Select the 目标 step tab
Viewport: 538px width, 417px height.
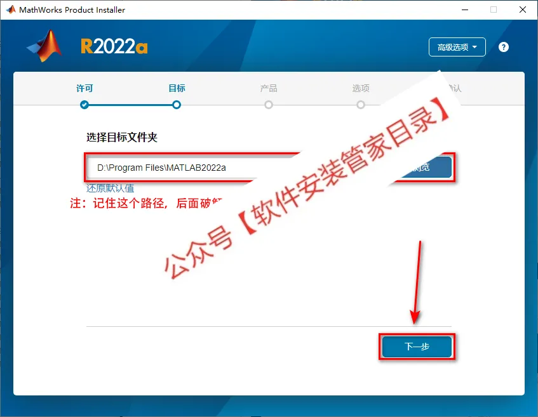click(x=177, y=88)
